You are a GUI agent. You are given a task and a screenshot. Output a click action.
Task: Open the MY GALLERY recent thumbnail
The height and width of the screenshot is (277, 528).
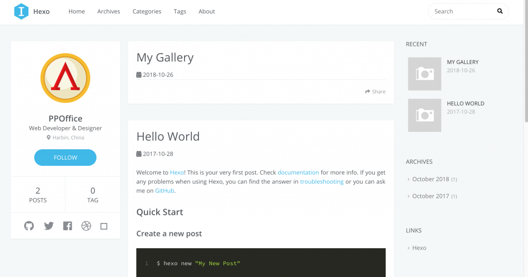425,74
